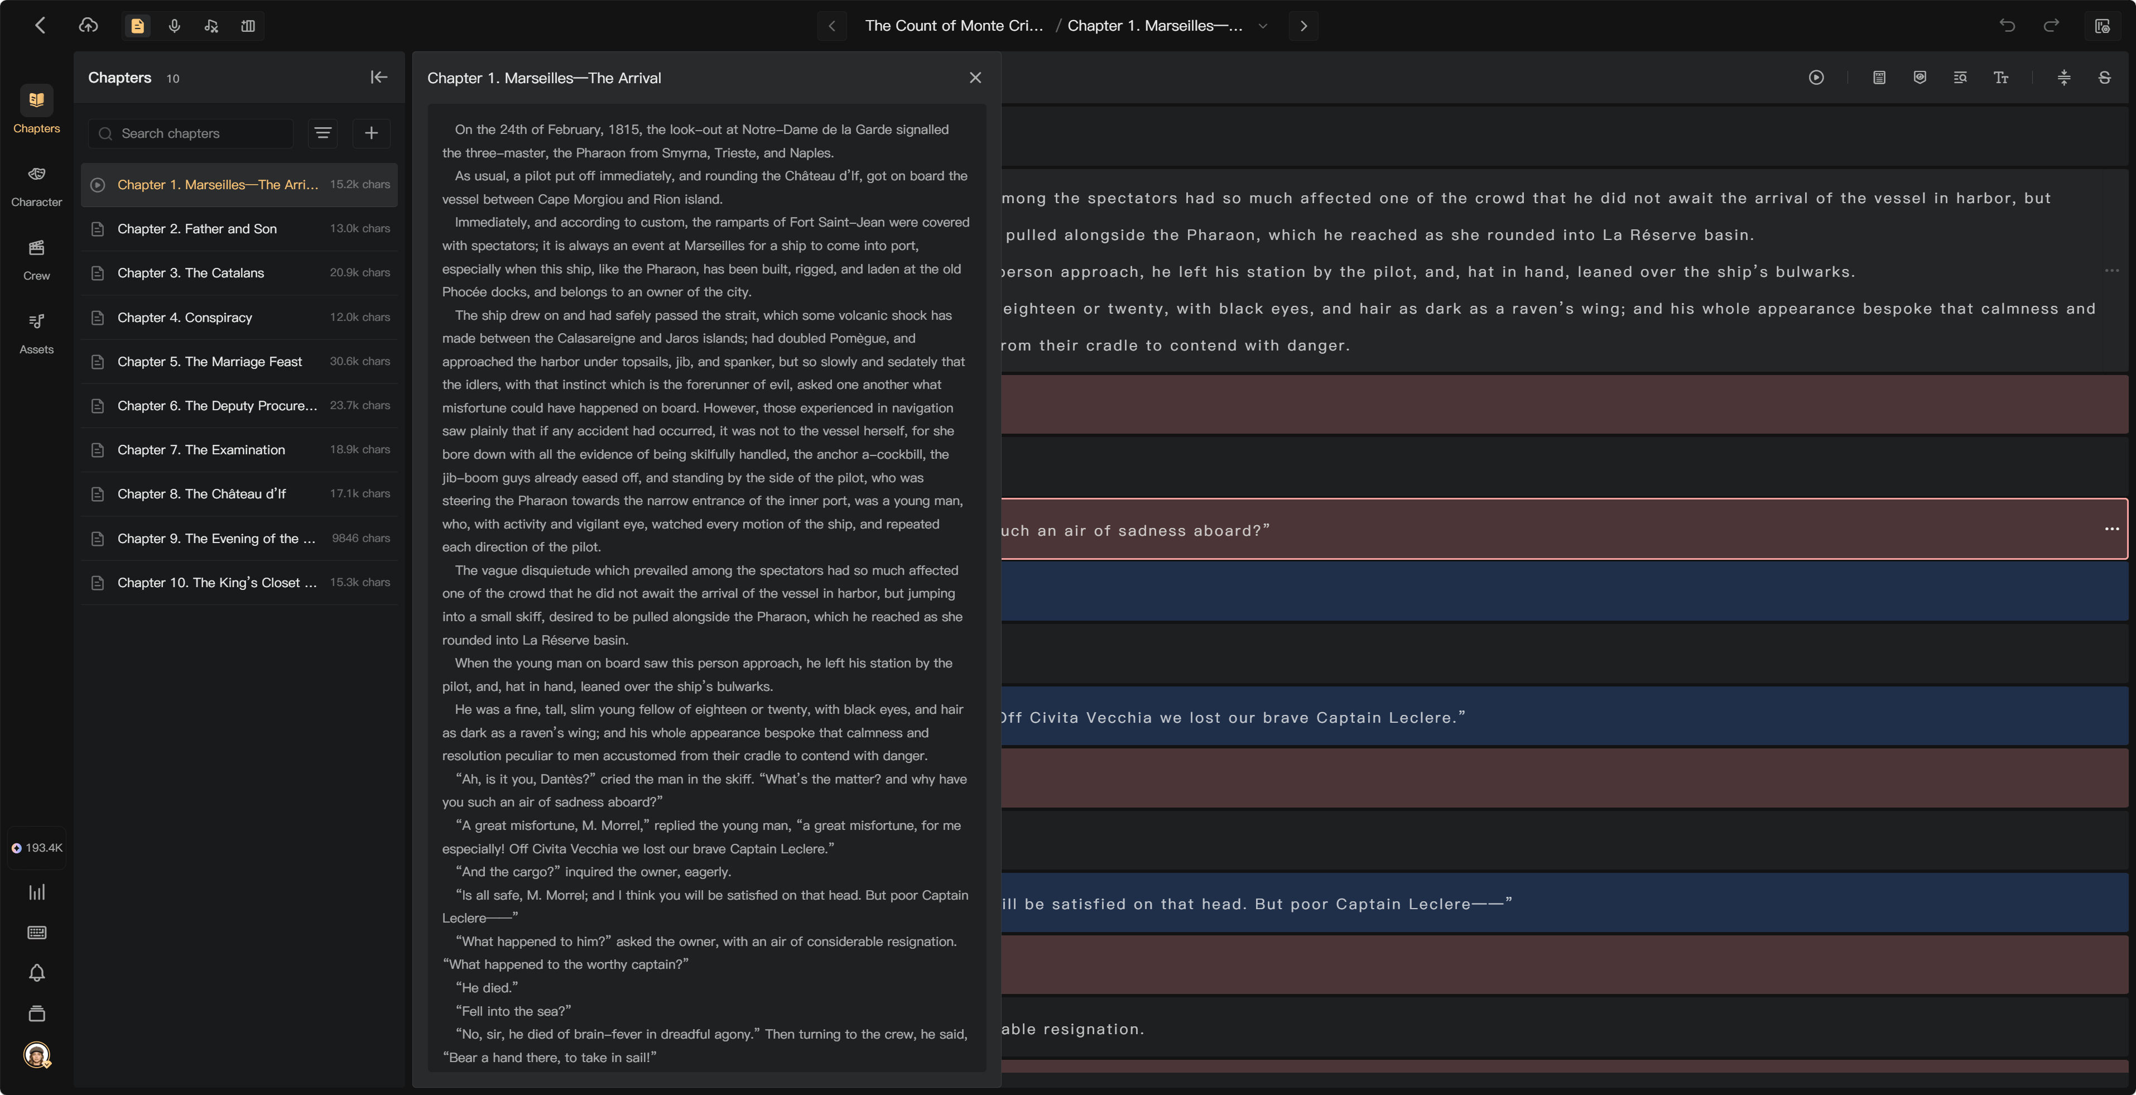
Task: Toggle the document view icon
Action: pos(138,26)
